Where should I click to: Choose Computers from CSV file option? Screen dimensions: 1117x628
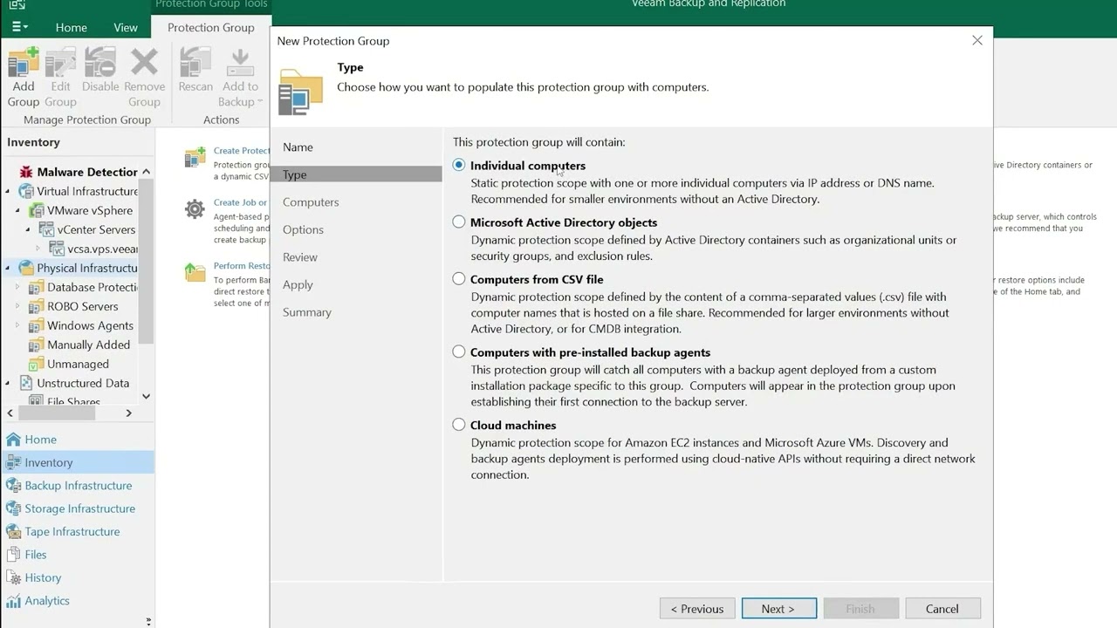(459, 279)
